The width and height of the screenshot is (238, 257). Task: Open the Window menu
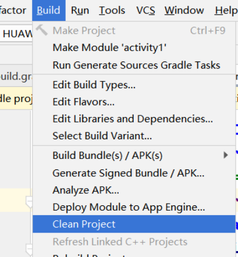coord(184,10)
